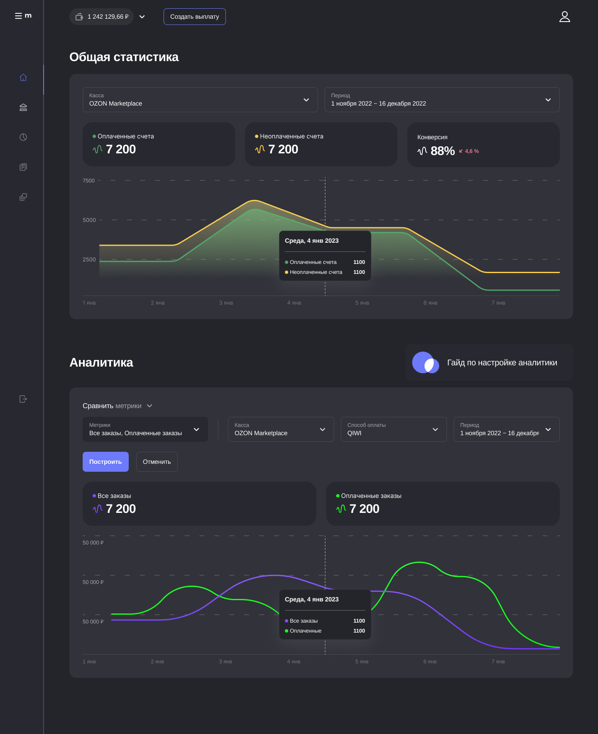Image resolution: width=598 pixels, height=734 pixels.
Task: Click the wallet balance 1 242 129,66 ₽
Action: pyautogui.click(x=101, y=17)
